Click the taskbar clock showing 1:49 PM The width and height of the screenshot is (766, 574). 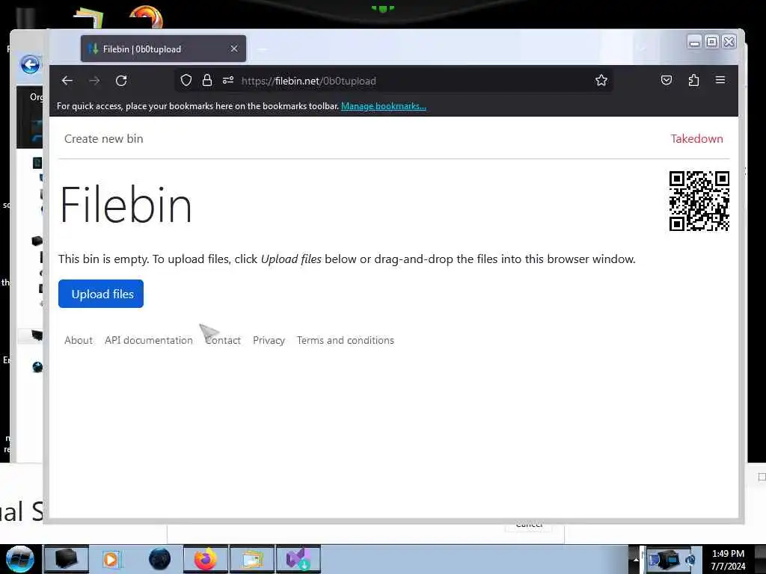click(728, 559)
